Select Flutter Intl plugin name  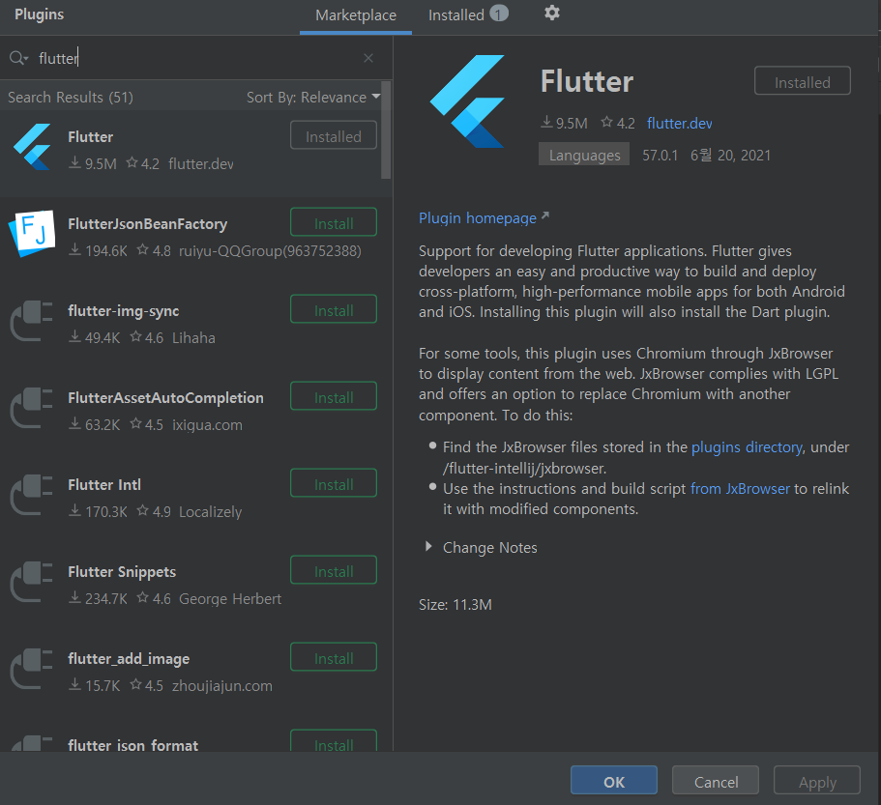coord(104,484)
